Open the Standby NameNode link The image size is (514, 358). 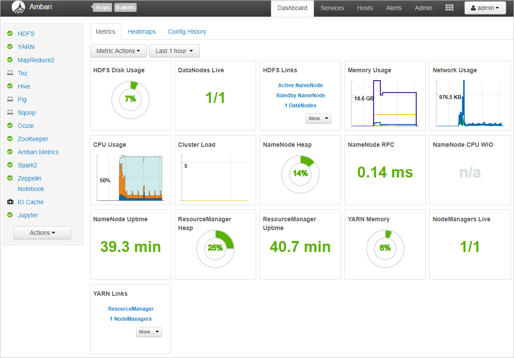point(300,95)
